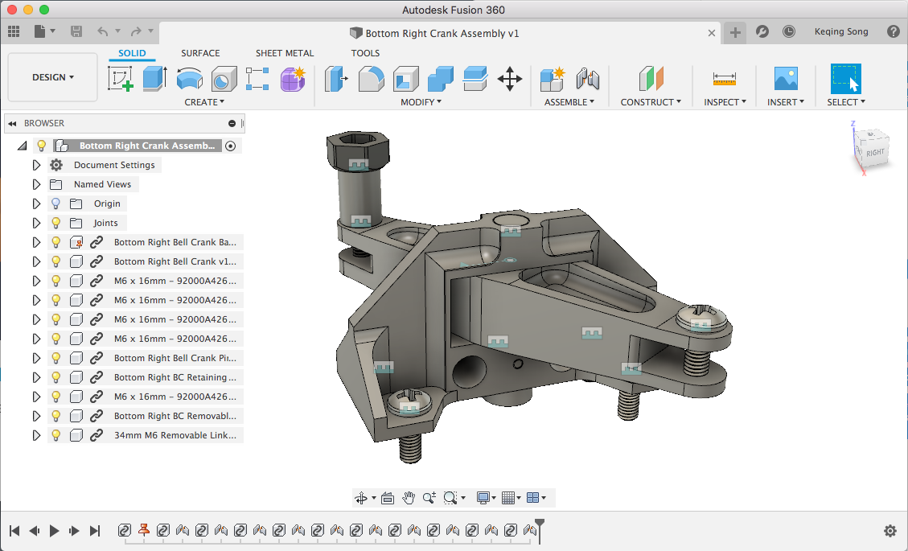Switch to the SHEET METAL tab
This screenshot has width=908, height=551.
(285, 53)
